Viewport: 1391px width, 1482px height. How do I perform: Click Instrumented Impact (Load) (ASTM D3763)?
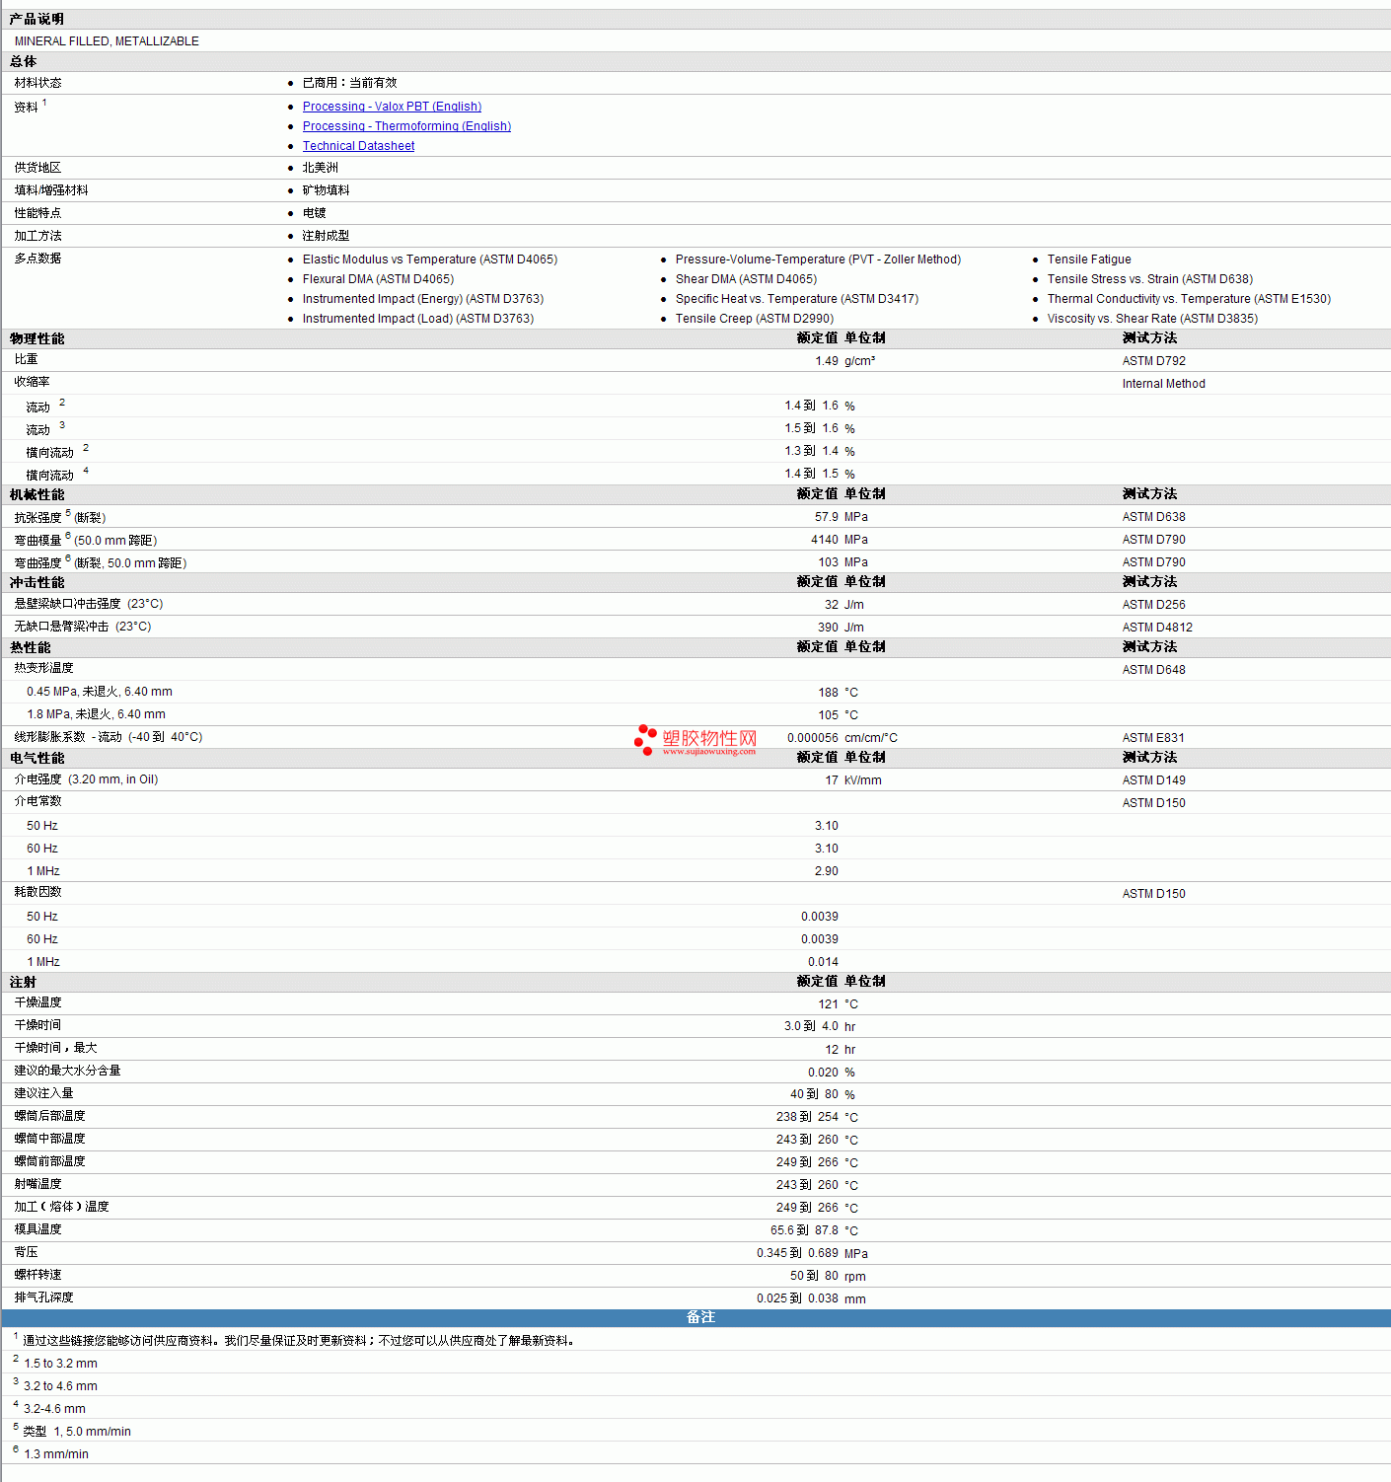[x=418, y=319]
